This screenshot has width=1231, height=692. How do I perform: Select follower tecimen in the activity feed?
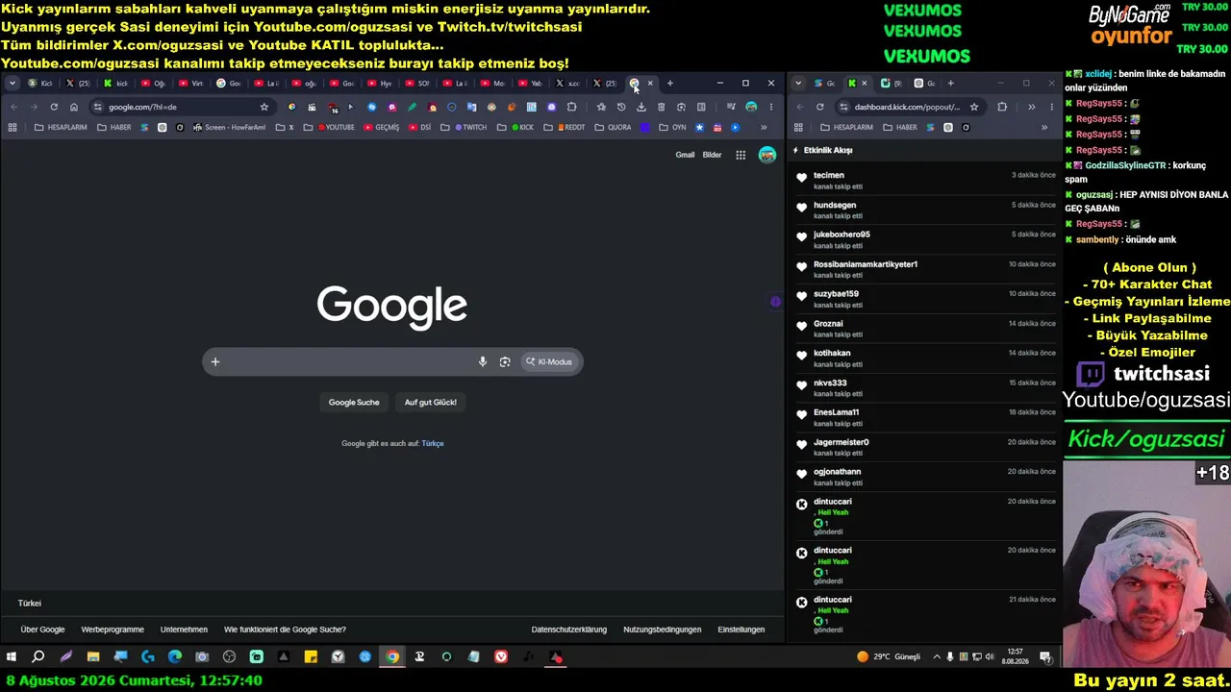click(x=829, y=175)
